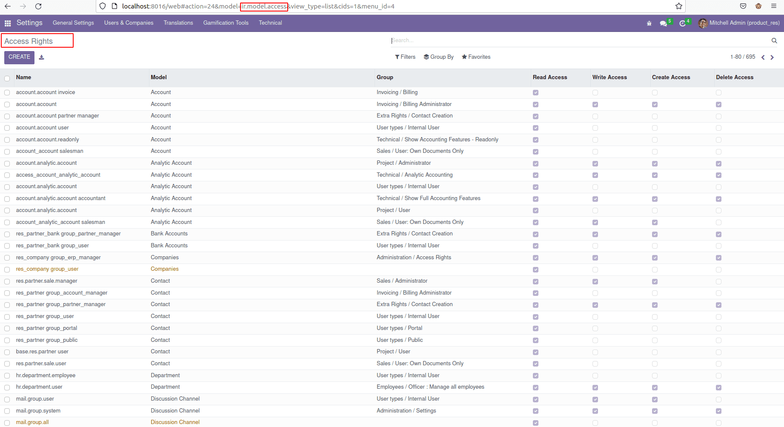The image size is (784, 427).
Task: Sort by Group column header
Action: [x=385, y=77]
